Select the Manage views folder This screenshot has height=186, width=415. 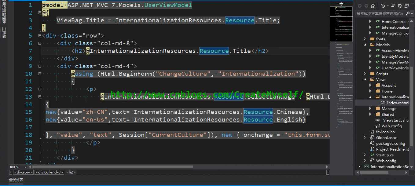point(389,108)
